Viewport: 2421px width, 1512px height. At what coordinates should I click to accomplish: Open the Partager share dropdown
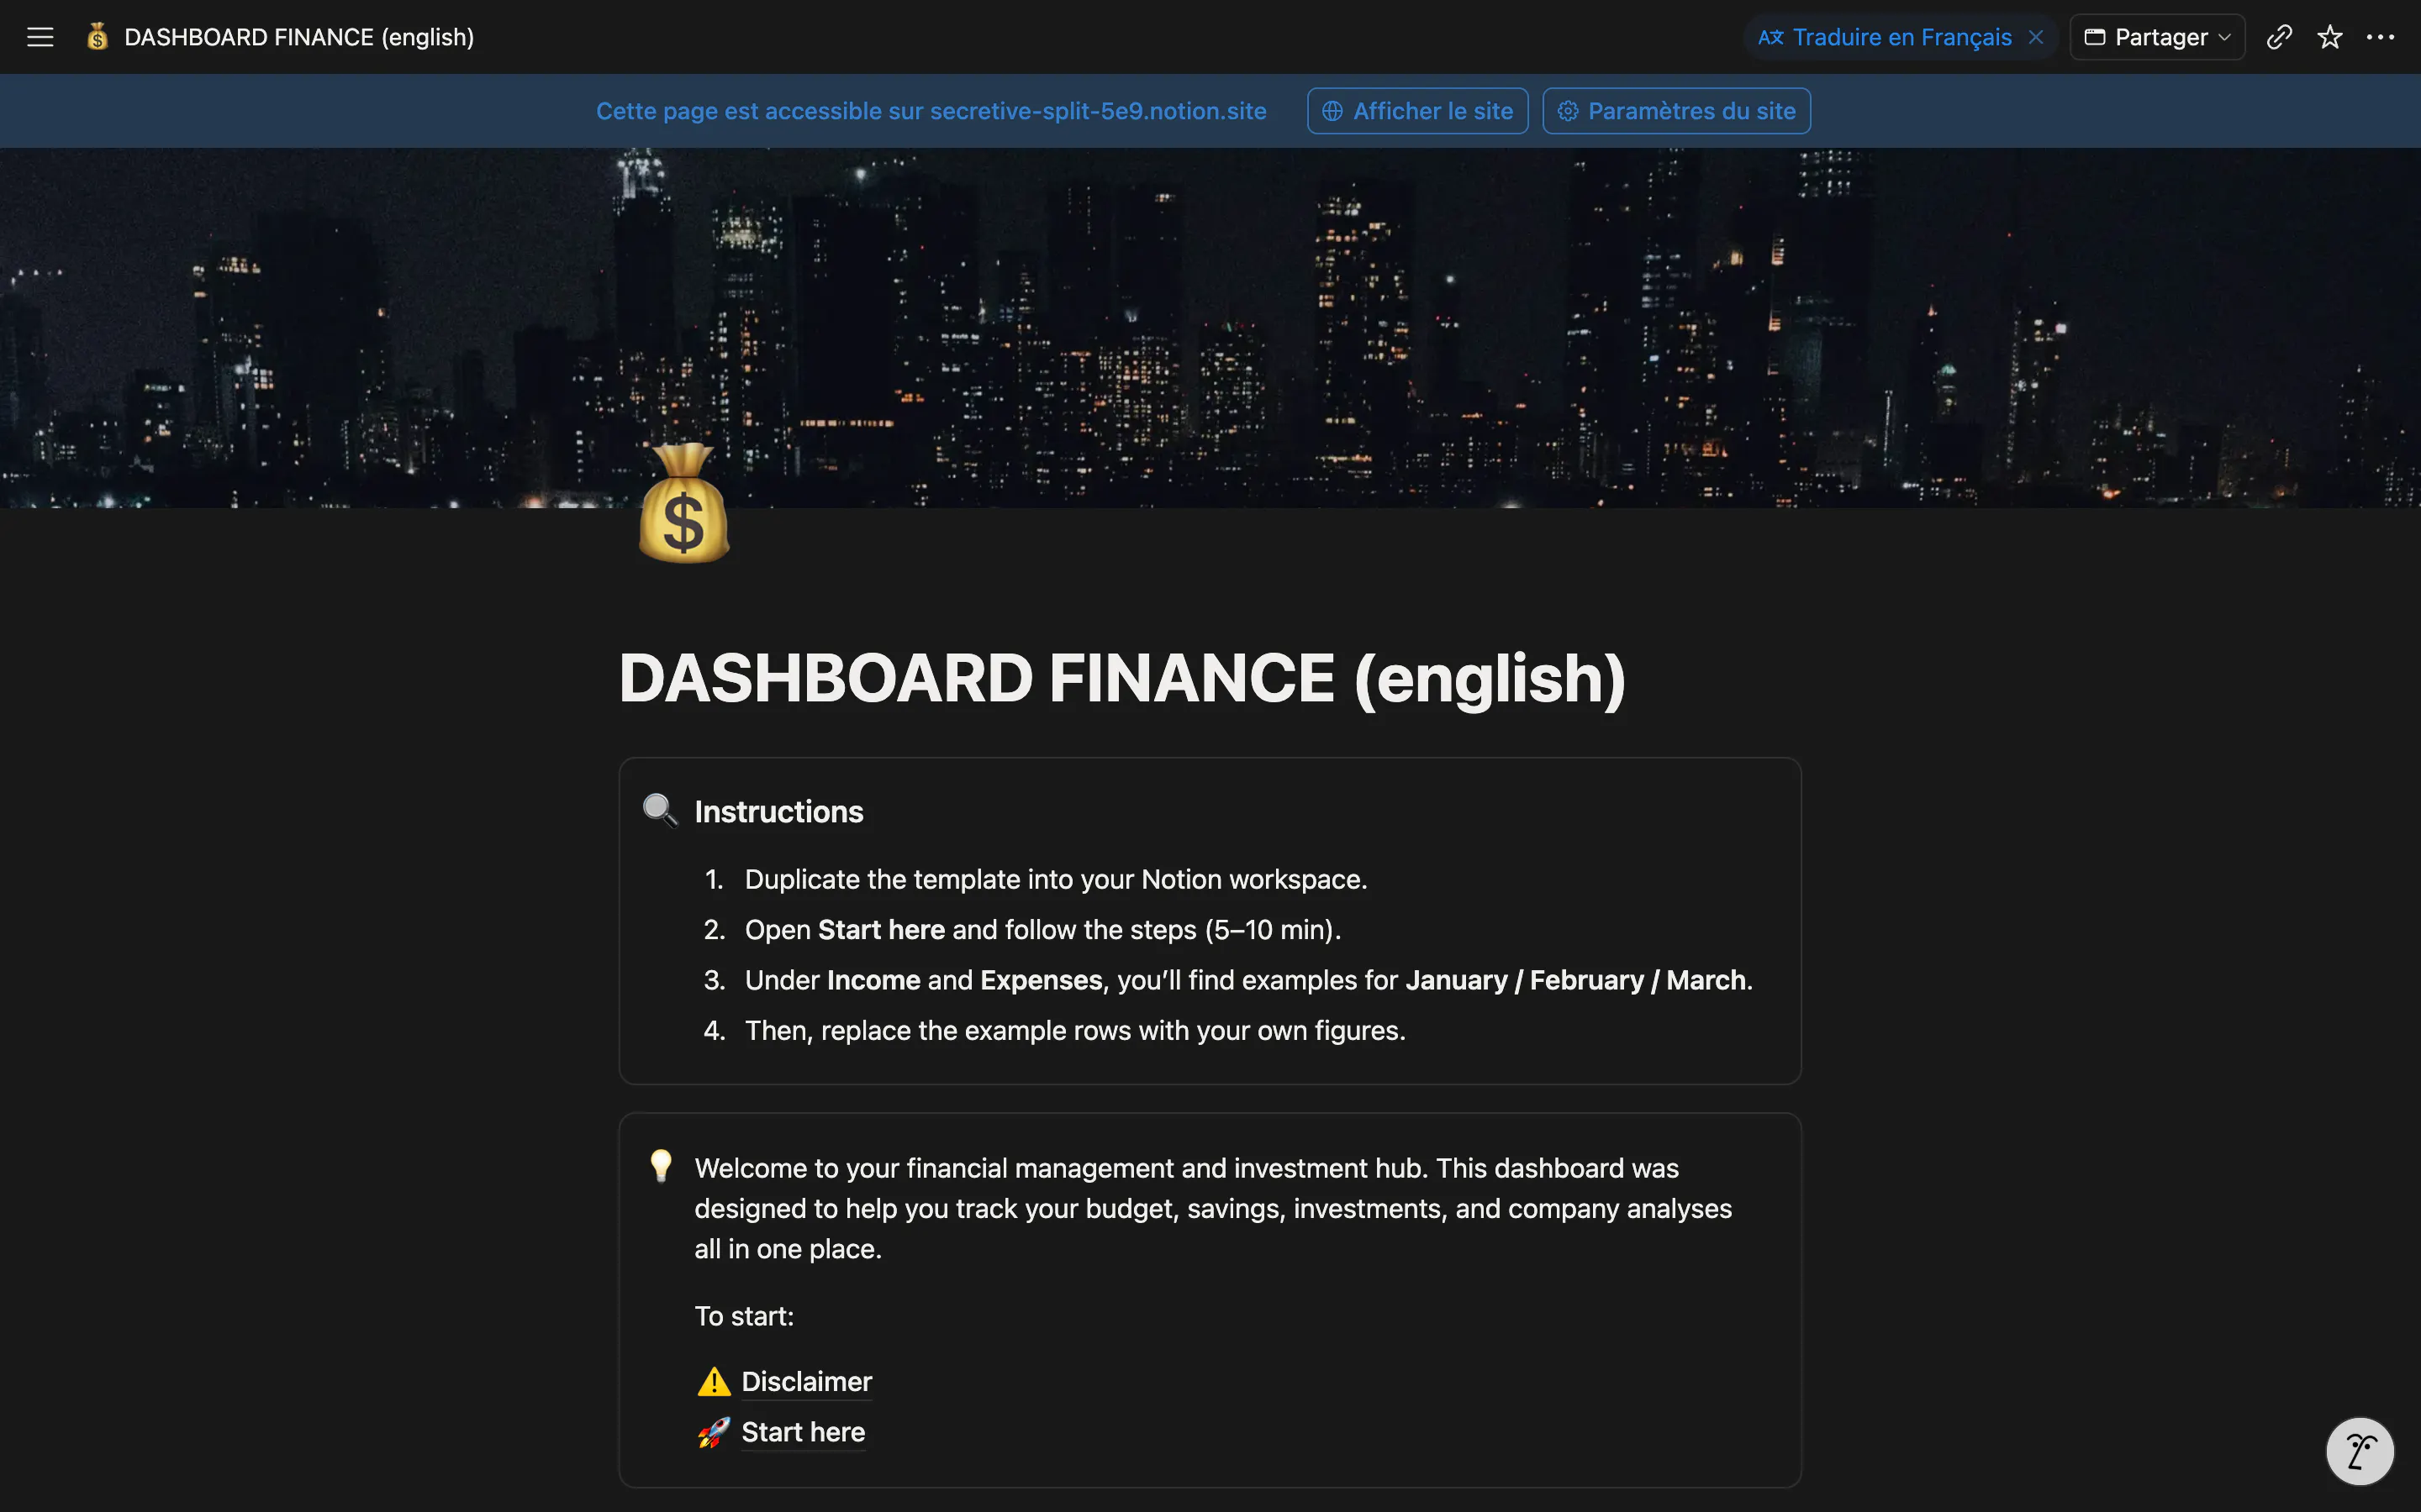(x=2157, y=37)
